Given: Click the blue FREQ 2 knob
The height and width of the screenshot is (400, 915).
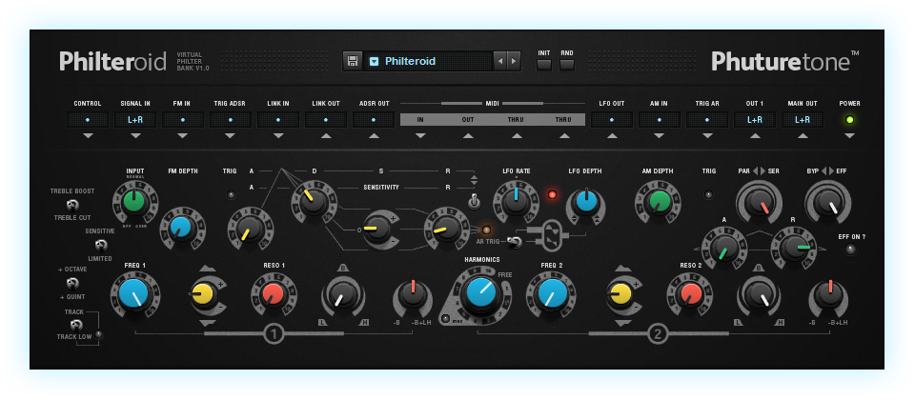Looking at the screenshot, I should (x=551, y=293).
